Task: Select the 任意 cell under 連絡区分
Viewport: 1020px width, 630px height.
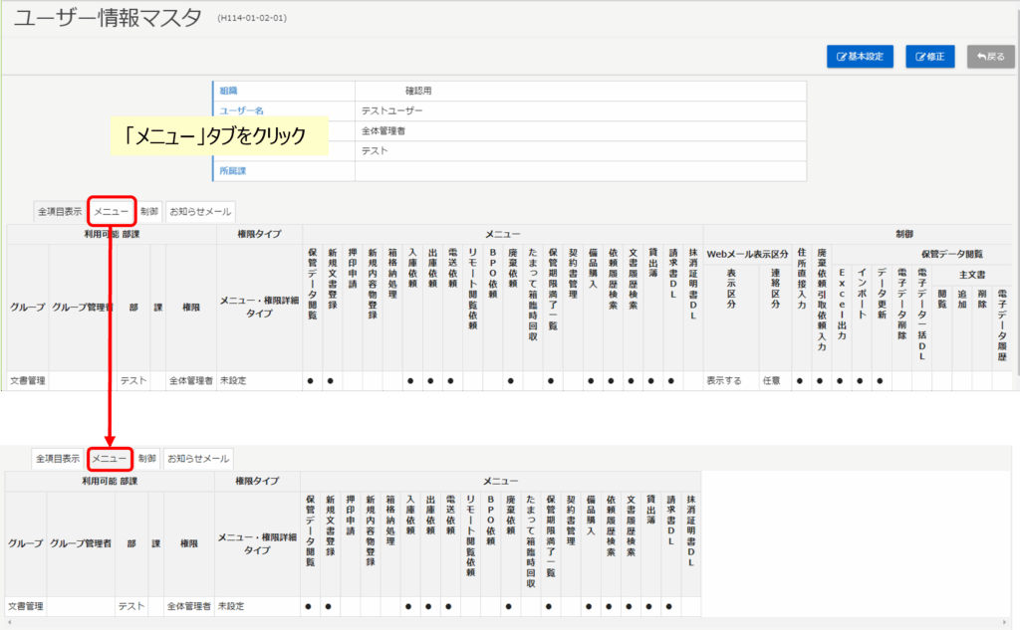Action: click(x=771, y=380)
